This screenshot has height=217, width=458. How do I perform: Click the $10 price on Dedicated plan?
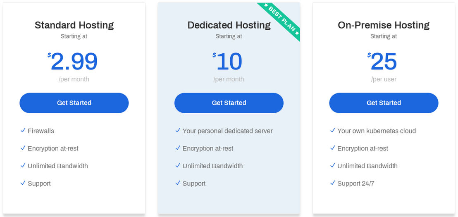pos(227,61)
